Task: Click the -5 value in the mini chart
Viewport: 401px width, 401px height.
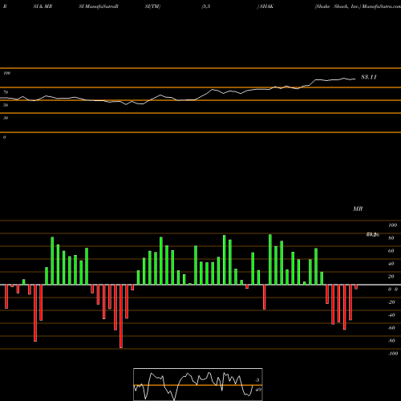Action: click(x=257, y=380)
